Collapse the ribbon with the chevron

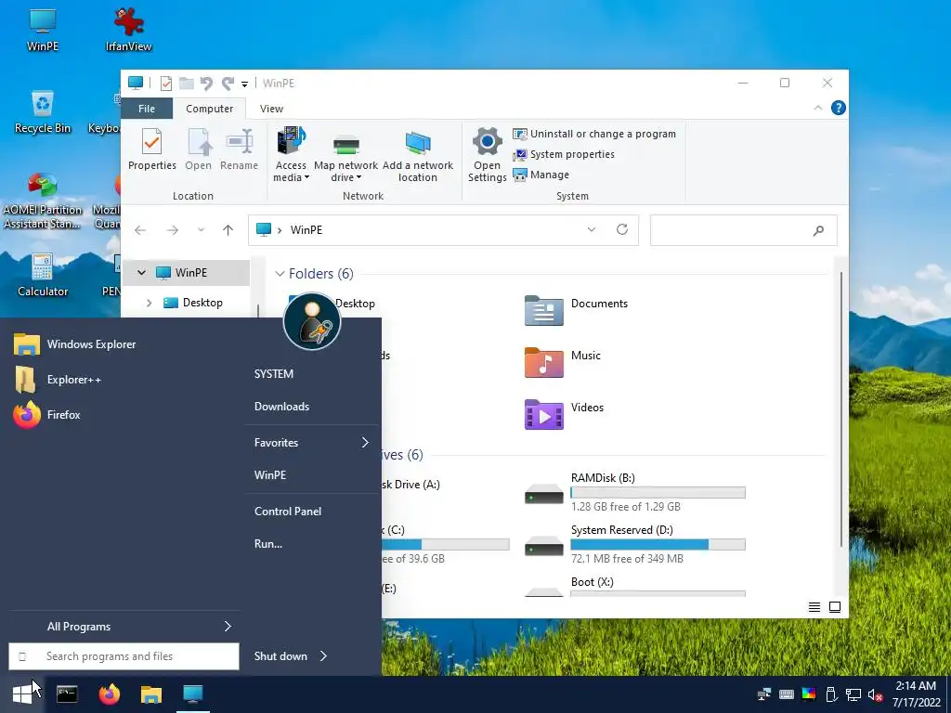pyautogui.click(x=817, y=108)
